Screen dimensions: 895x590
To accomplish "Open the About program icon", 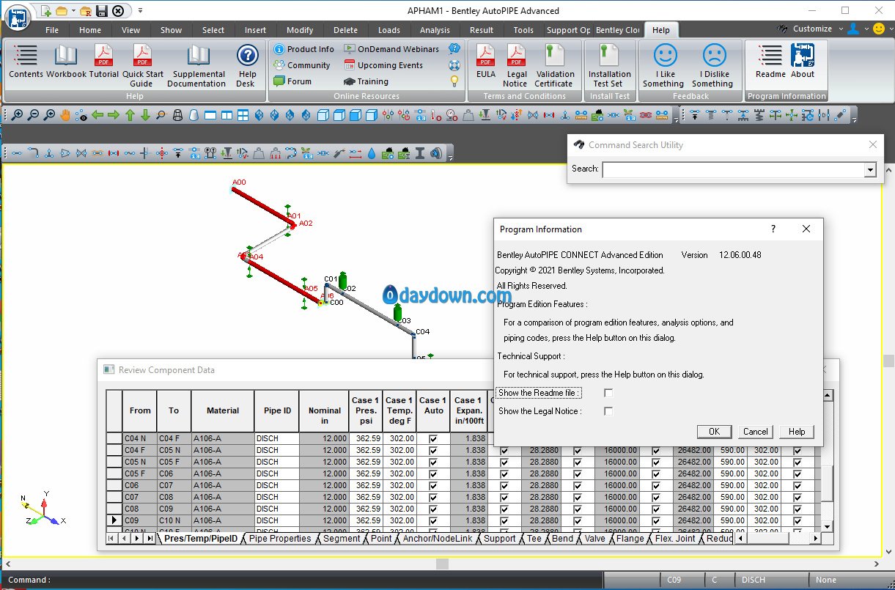I will [803, 56].
